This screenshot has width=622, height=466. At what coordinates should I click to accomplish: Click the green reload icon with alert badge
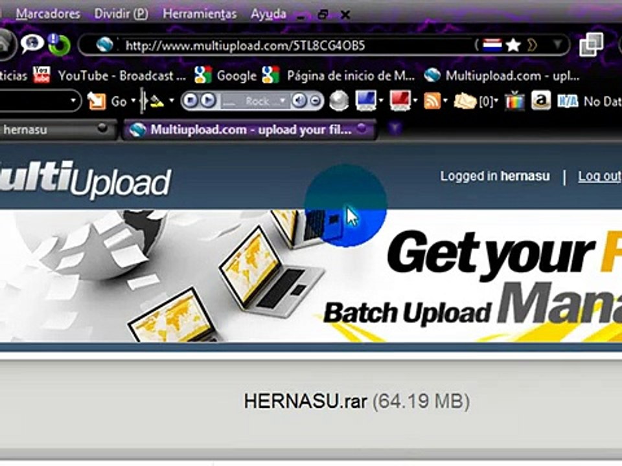click(59, 45)
